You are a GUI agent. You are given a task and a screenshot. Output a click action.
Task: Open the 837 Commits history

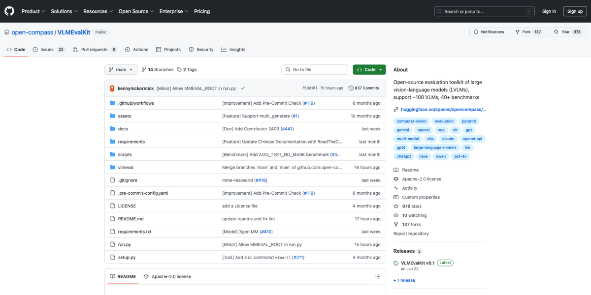[x=363, y=88]
